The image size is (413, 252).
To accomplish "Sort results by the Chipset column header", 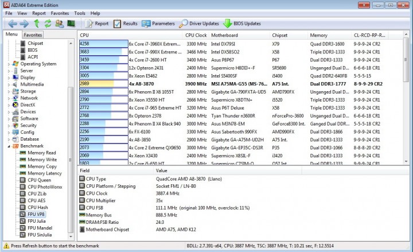I will point(289,35).
